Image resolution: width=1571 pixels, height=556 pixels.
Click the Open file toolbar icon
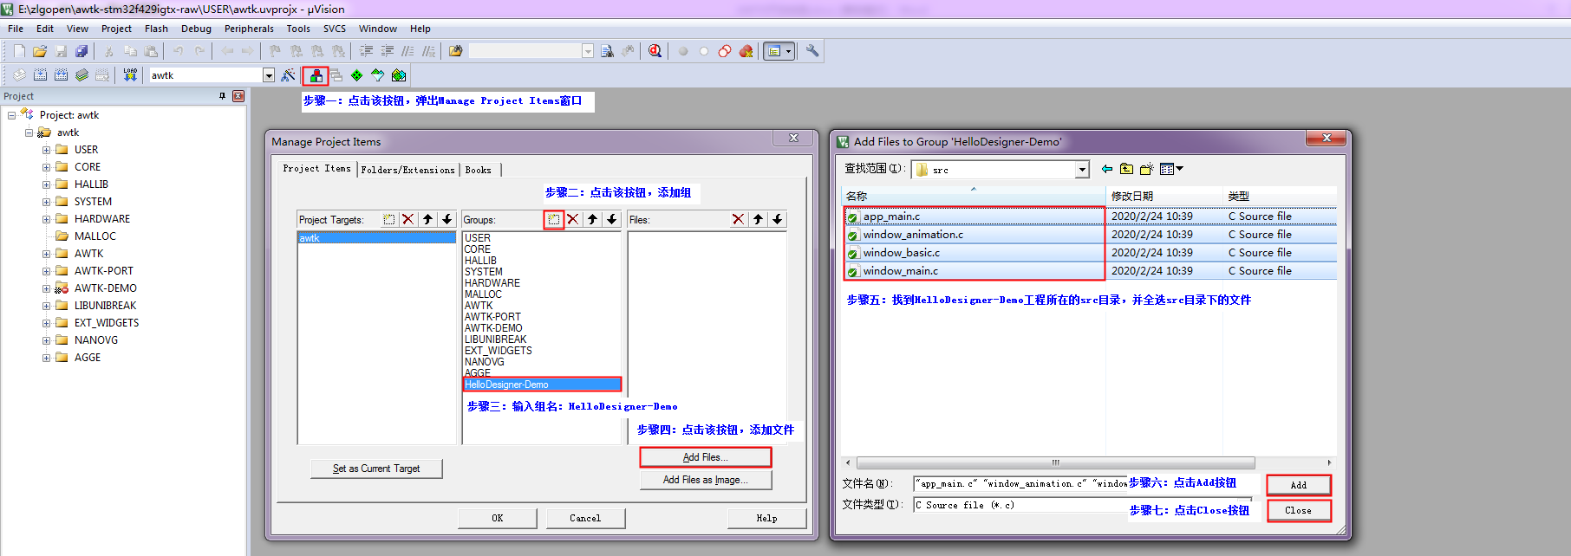pos(40,51)
